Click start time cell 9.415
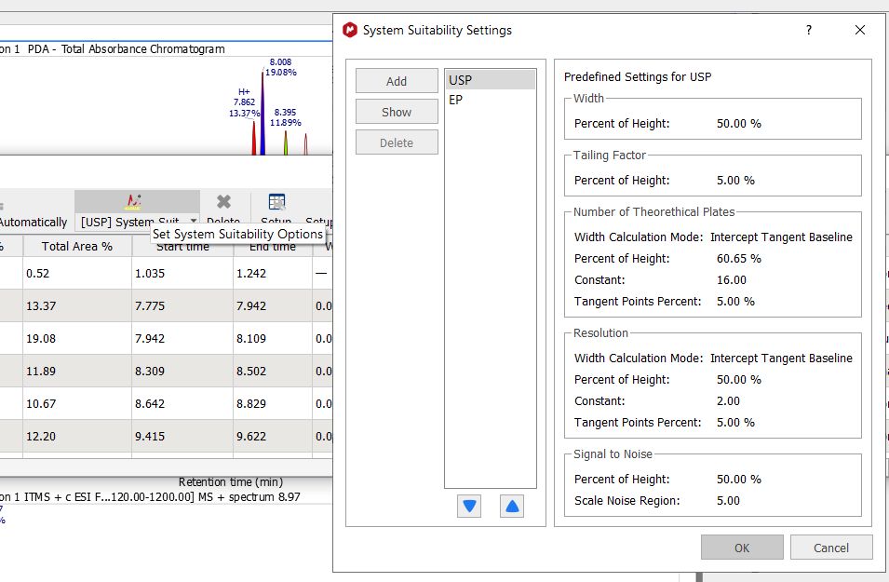Screen dimensions: 889x582 coord(182,436)
